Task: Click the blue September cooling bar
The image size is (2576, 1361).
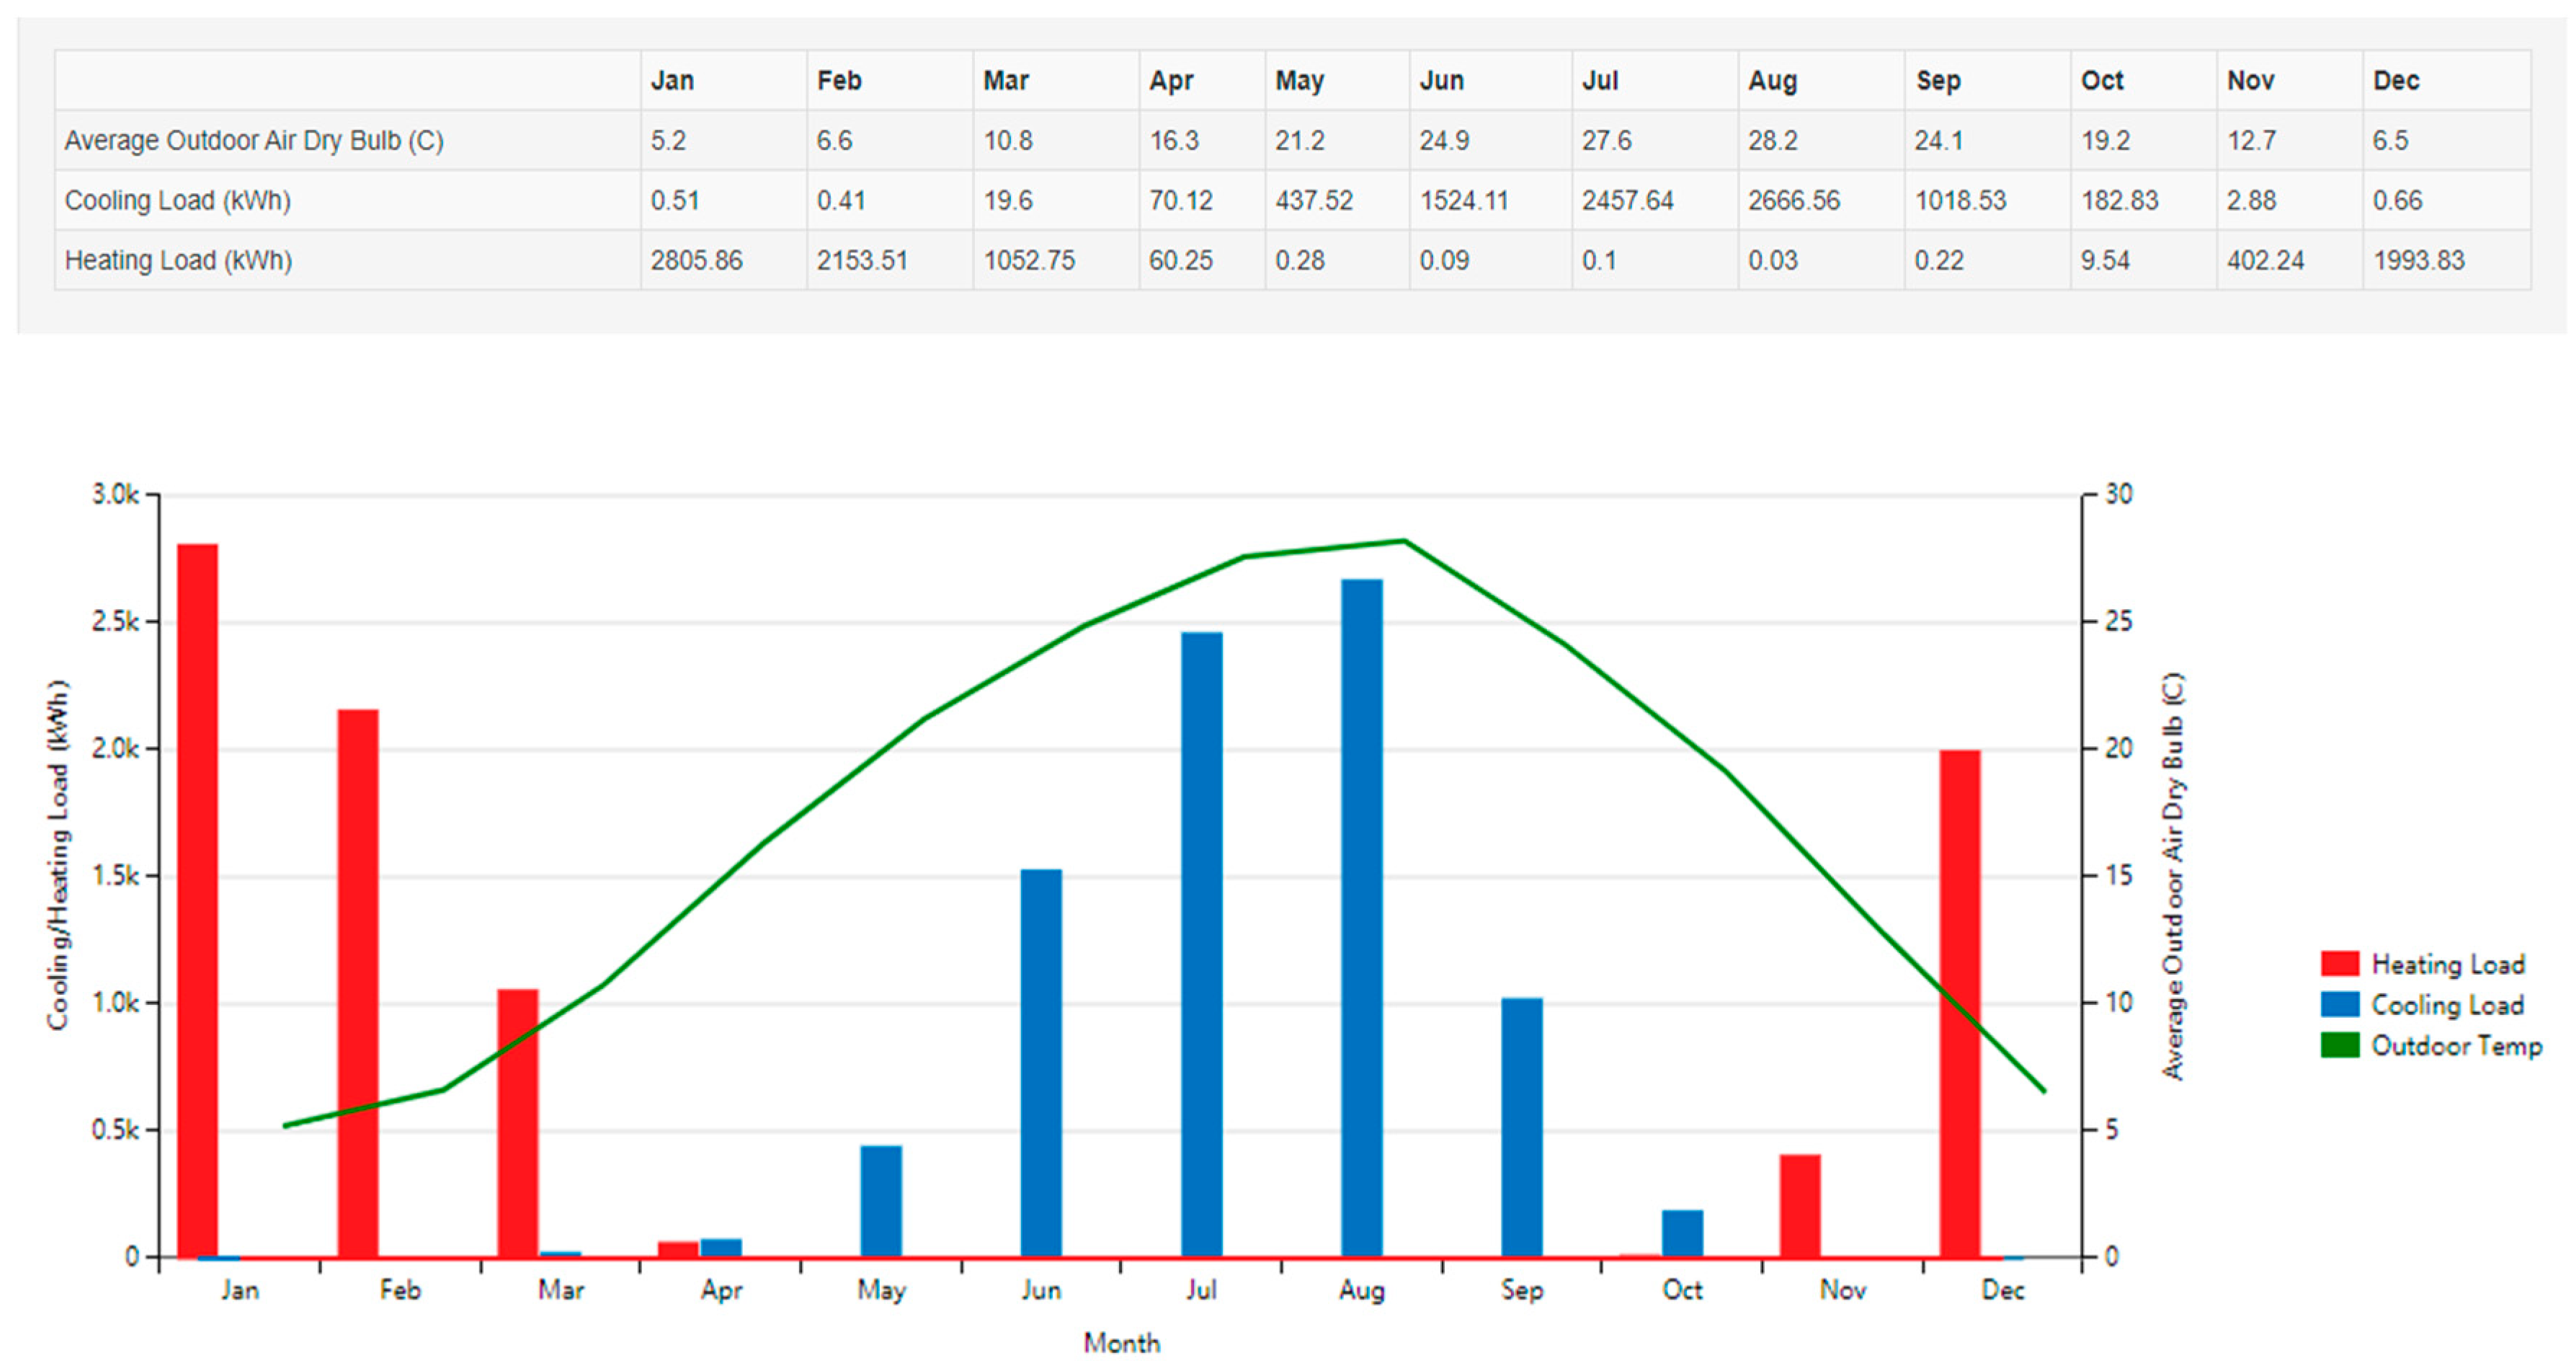Action: (1522, 1127)
